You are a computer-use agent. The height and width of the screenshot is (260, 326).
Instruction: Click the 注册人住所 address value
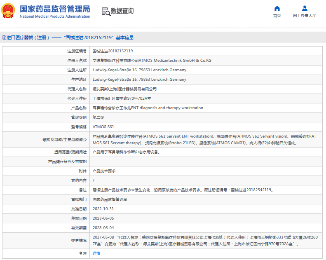click(139, 70)
